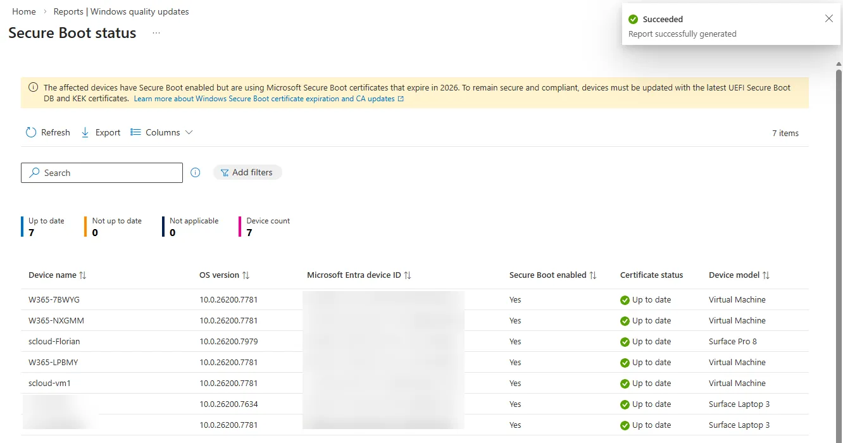Click into the Search field
Screen dimensions: 843x443
(x=102, y=173)
